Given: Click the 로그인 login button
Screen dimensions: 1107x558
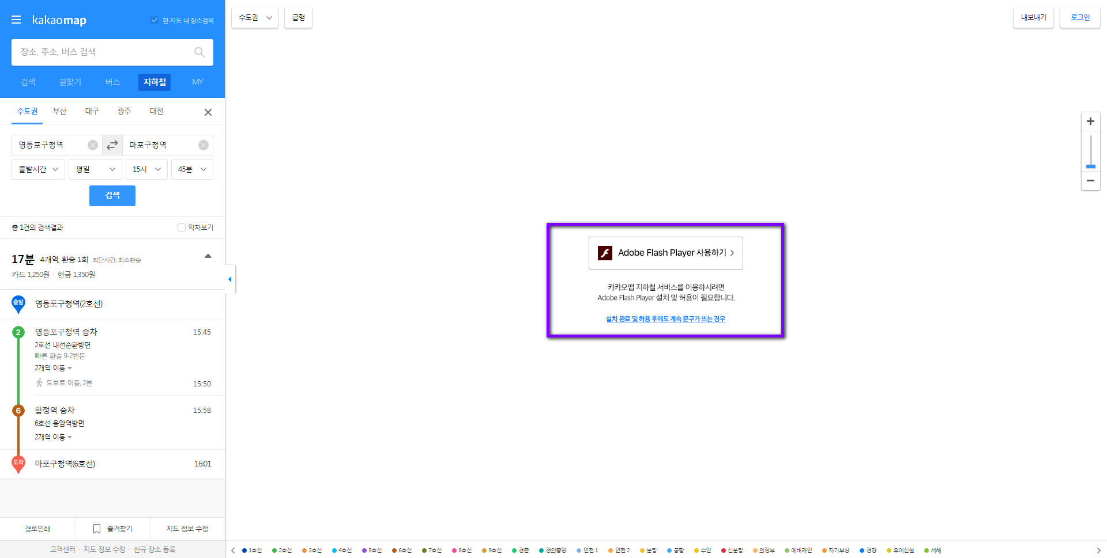Looking at the screenshot, I should pos(1080,18).
